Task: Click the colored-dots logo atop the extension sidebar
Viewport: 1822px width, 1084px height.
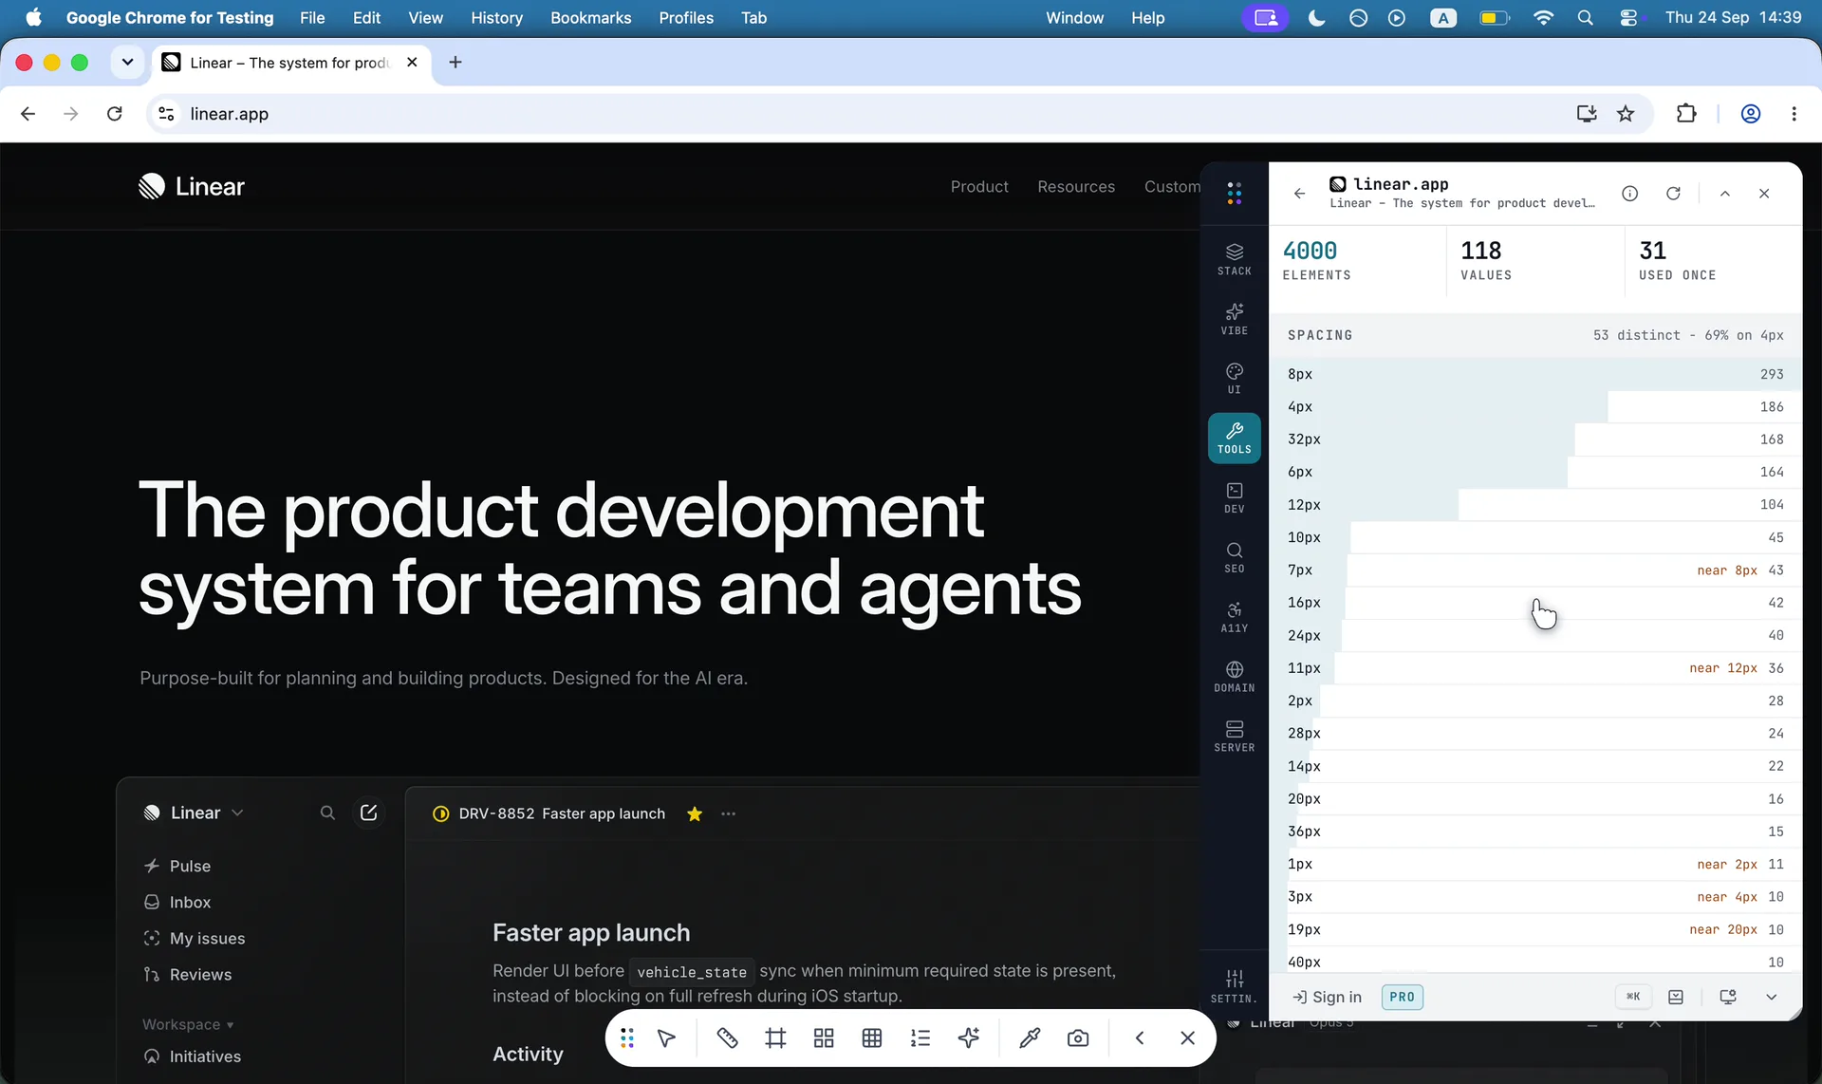Action: [x=1234, y=194]
